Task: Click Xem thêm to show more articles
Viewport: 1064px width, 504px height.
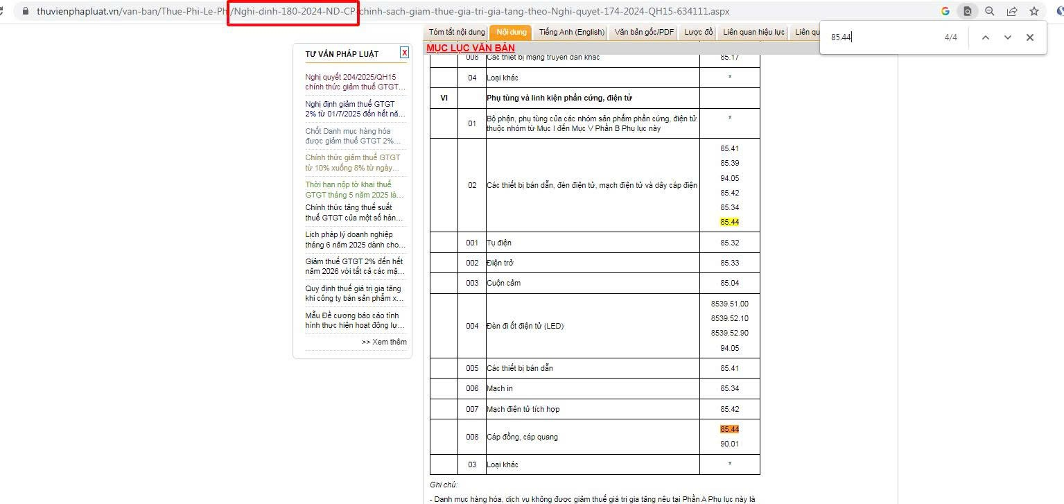Action: (x=384, y=342)
